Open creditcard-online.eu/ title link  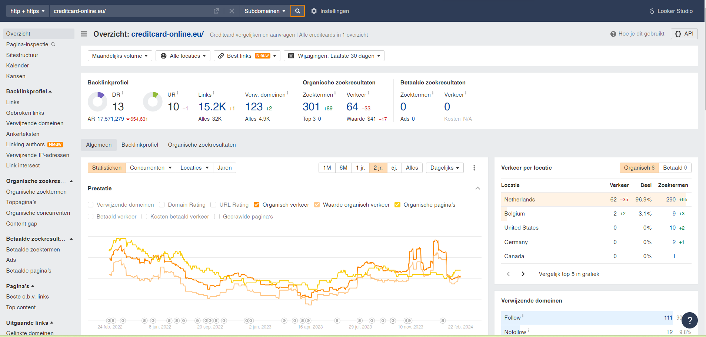tap(167, 34)
